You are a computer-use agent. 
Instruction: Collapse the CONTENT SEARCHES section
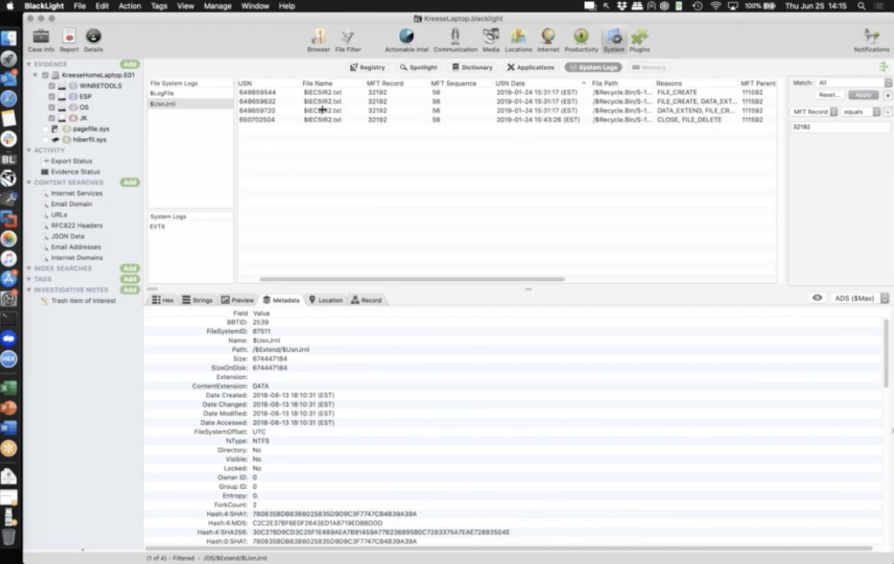[x=29, y=182]
